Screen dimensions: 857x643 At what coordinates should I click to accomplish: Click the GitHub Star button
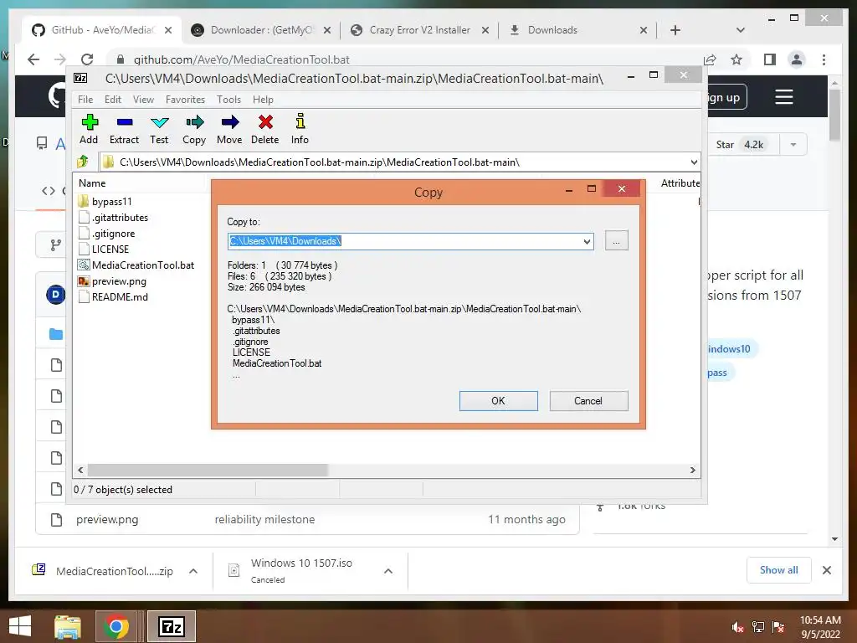(x=742, y=144)
